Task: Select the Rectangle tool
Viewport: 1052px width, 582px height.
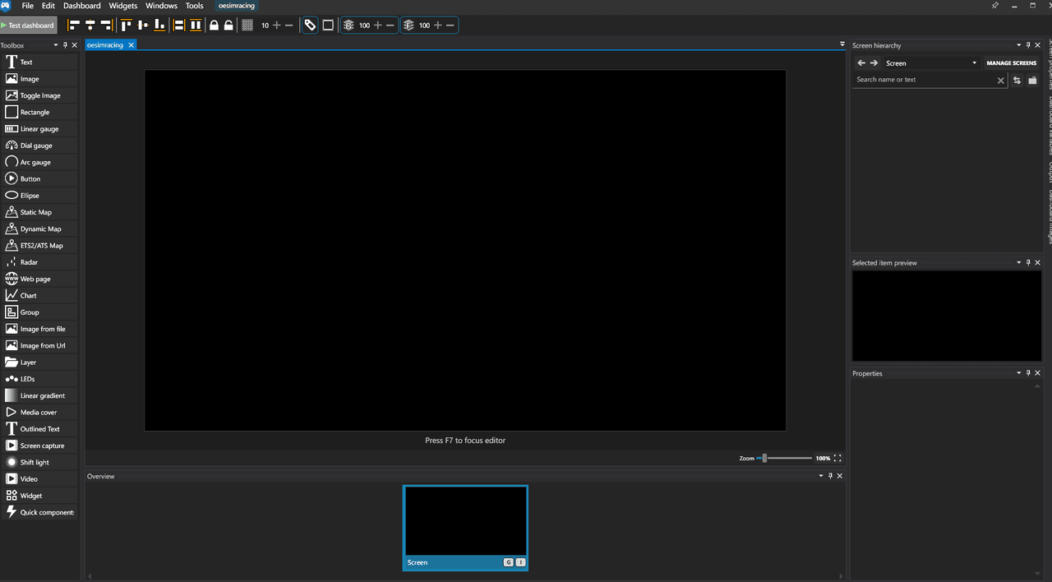Action: [39, 112]
